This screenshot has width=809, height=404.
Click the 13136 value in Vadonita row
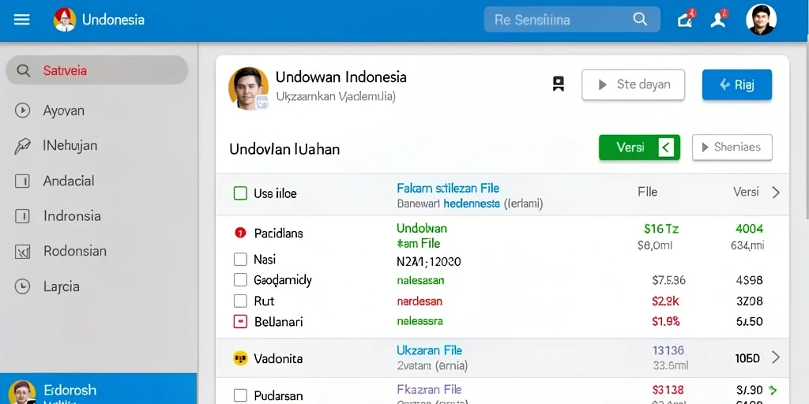[668, 350]
